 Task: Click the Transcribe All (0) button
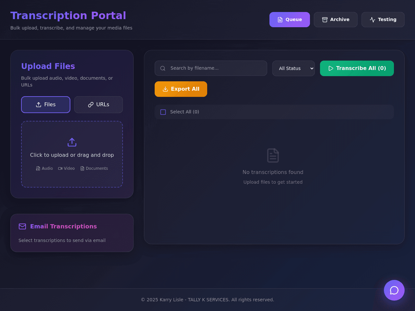[x=357, y=68]
